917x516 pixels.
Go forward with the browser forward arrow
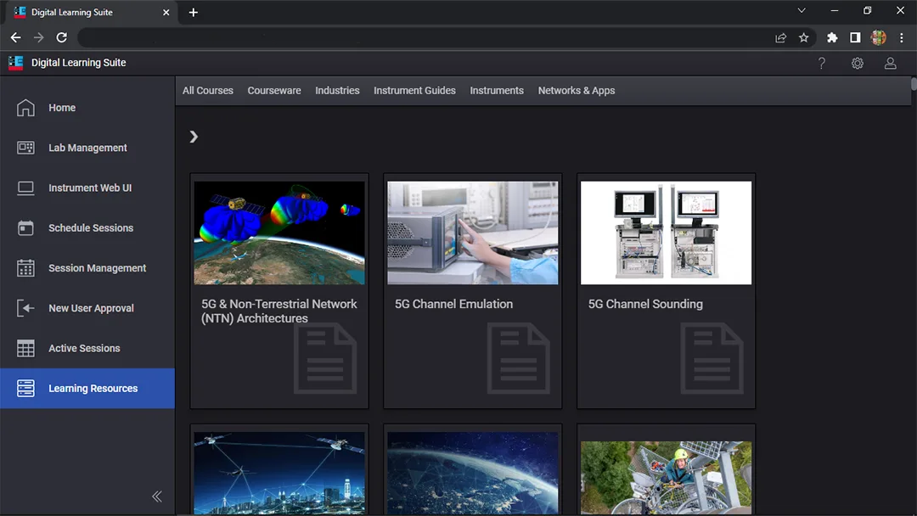38,37
